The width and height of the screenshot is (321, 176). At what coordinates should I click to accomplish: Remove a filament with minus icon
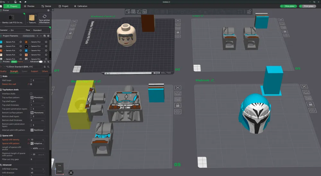click(x=41, y=36)
